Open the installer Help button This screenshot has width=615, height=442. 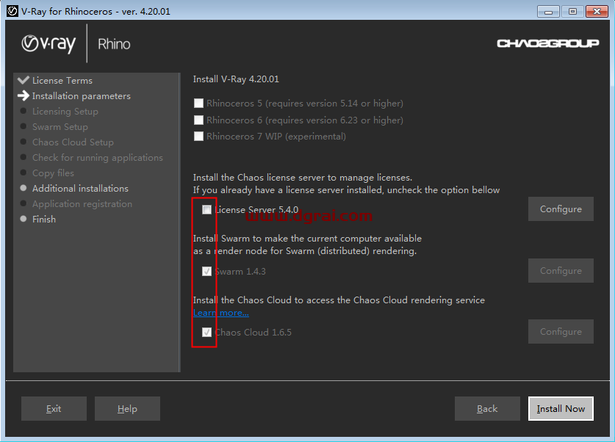[127, 409]
